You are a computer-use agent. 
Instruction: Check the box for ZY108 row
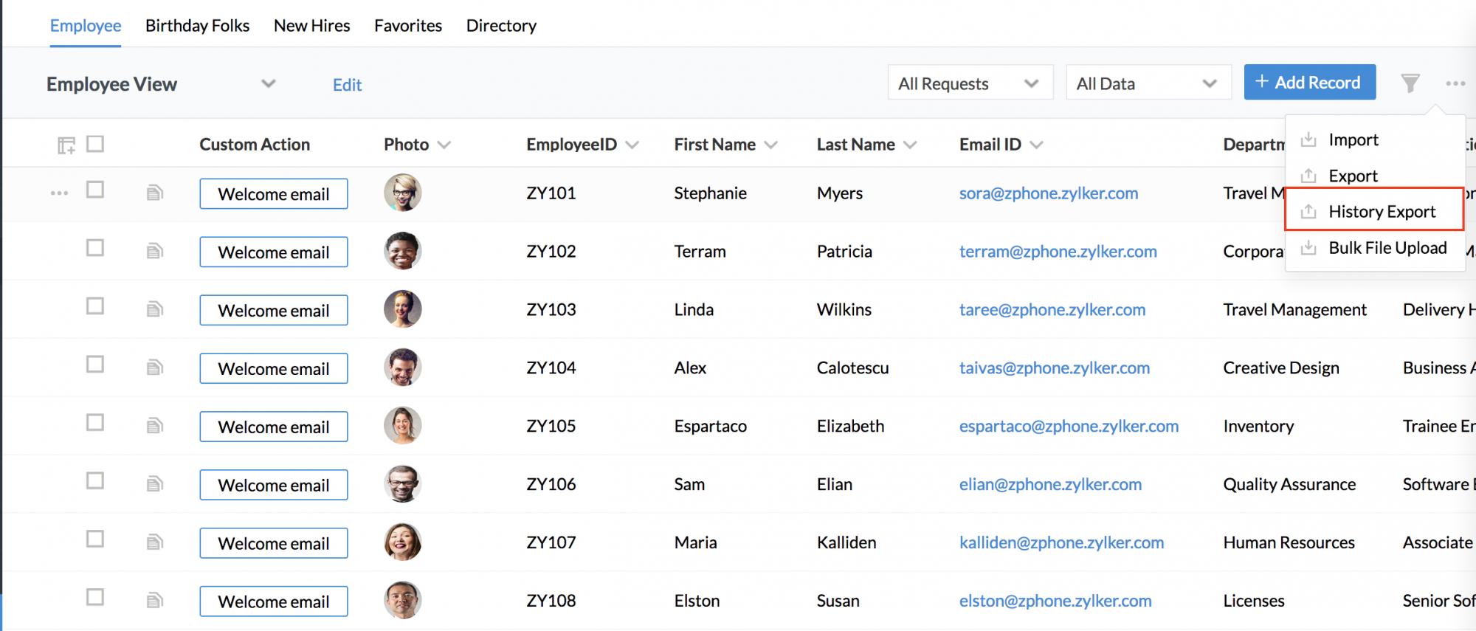[95, 596]
